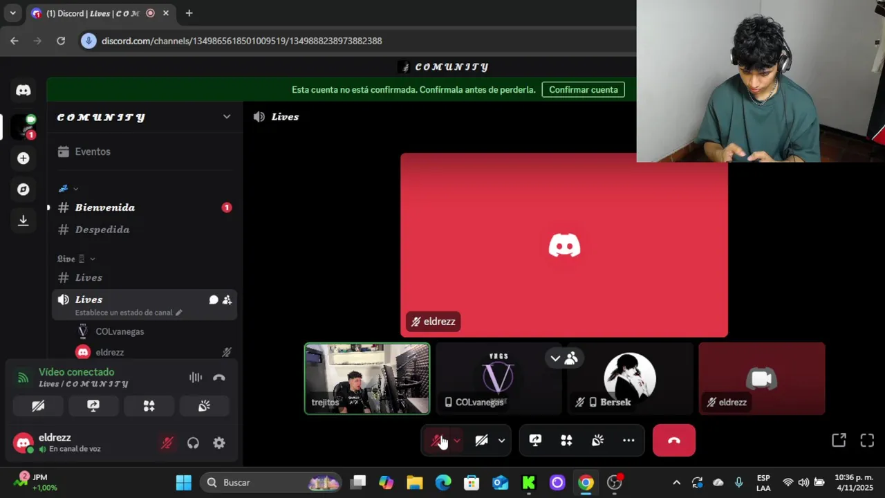Open camera options arrow in call bar

point(501,441)
